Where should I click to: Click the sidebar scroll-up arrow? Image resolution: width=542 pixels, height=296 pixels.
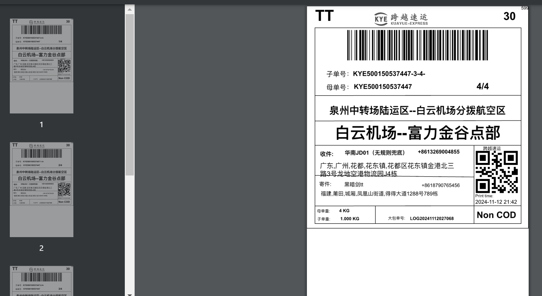coord(130,9)
